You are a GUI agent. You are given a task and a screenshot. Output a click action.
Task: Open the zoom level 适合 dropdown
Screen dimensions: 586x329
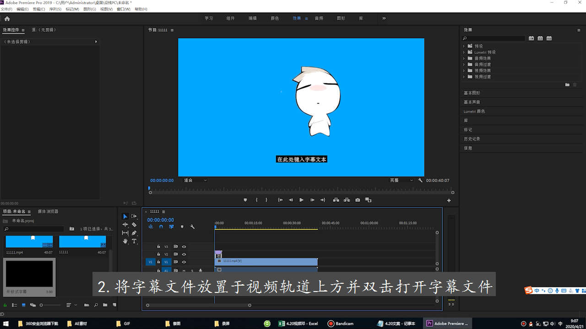click(195, 180)
